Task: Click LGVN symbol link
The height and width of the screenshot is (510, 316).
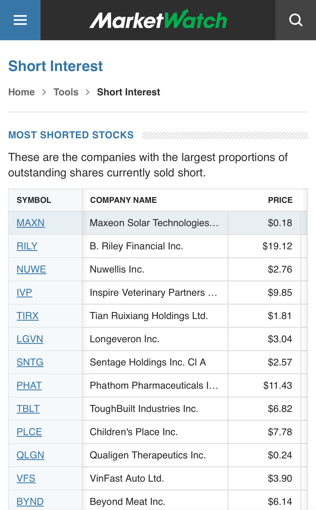Action: pyautogui.click(x=30, y=339)
